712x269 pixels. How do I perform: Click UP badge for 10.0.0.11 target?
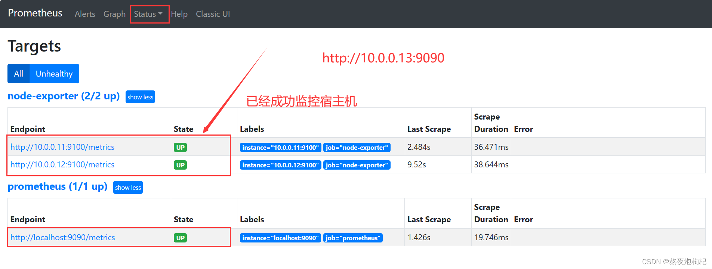coord(180,148)
